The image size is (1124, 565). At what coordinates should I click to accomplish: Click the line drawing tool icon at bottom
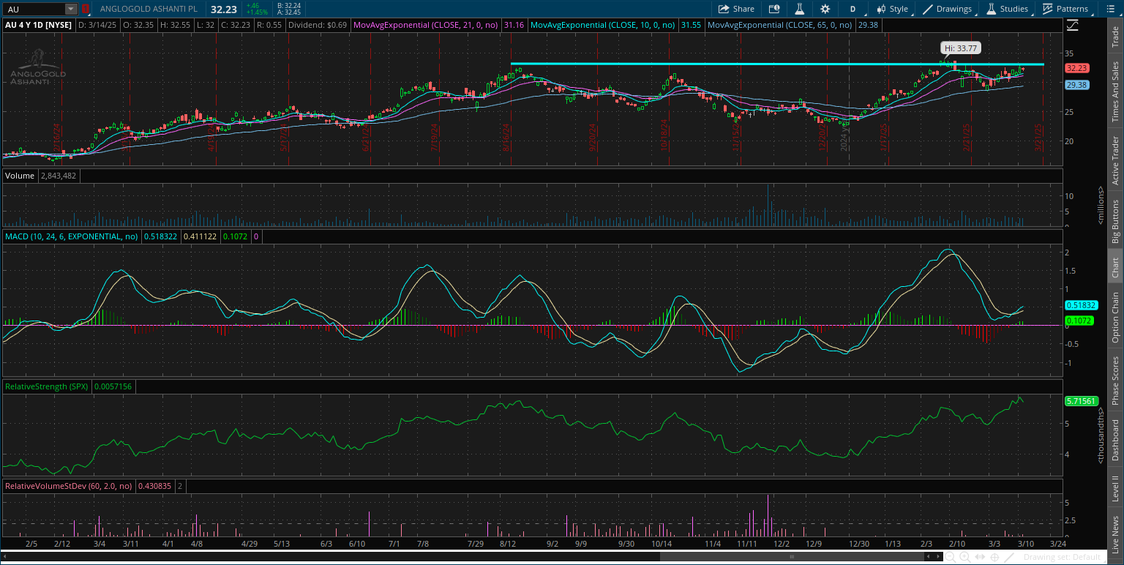[x=1009, y=557]
